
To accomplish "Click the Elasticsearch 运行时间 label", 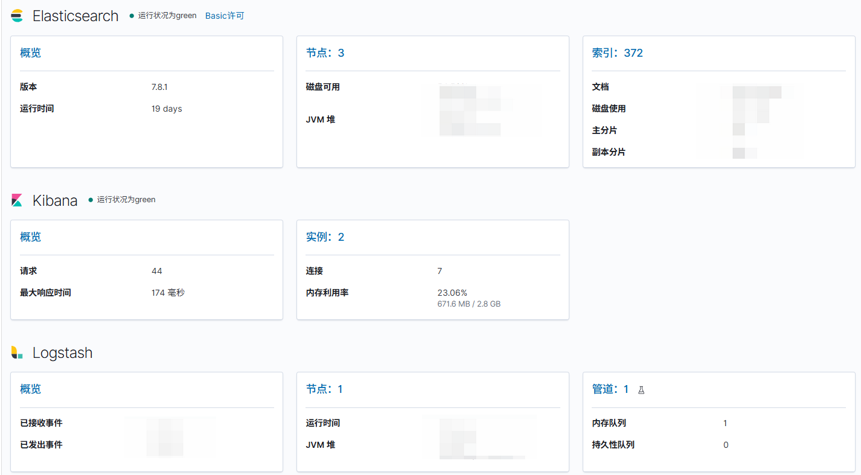I will click(37, 109).
